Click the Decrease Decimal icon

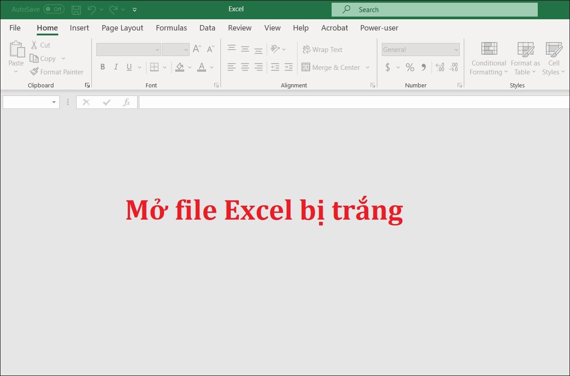click(453, 67)
